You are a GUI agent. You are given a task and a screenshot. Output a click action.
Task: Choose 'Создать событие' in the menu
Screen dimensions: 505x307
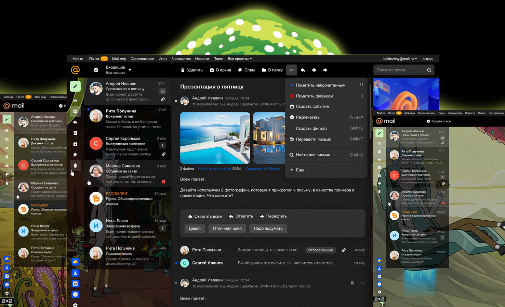326,106
